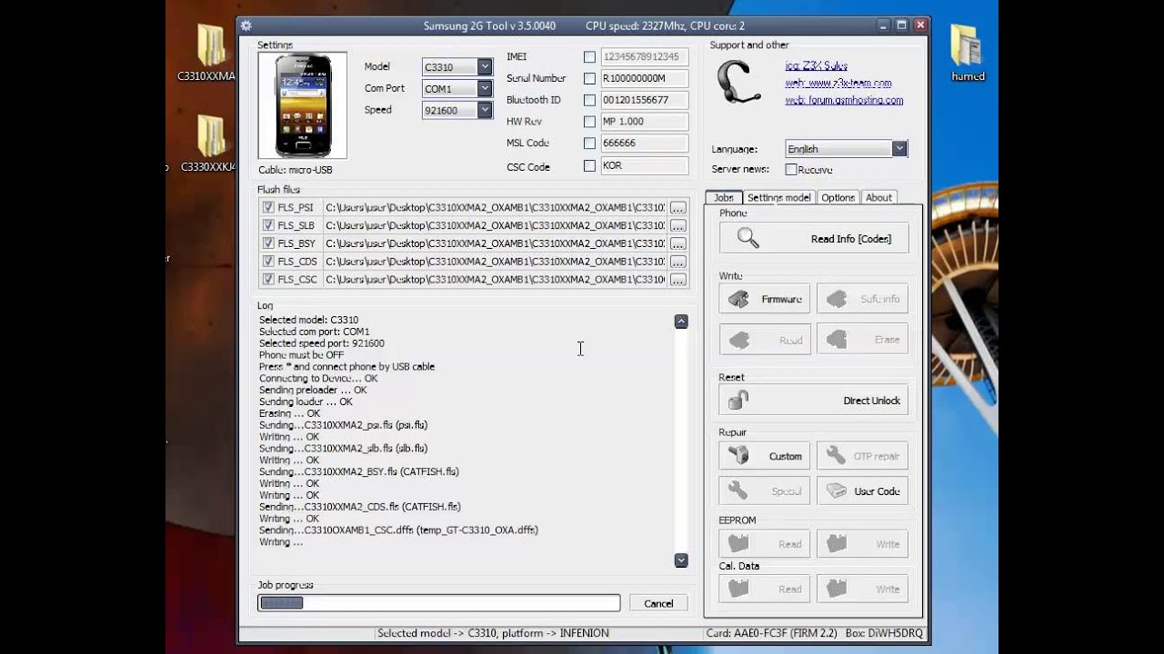
Task: Uncheck the FLS_CSC flash file checkbox
Action: click(268, 280)
